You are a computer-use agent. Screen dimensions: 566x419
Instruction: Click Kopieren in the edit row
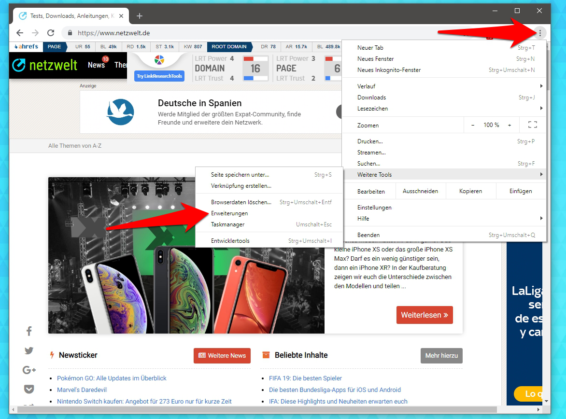(x=471, y=191)
